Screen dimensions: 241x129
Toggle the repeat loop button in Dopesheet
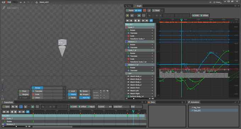[28, 112]
